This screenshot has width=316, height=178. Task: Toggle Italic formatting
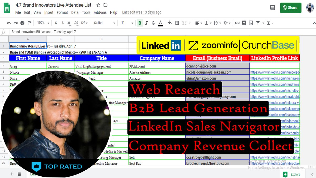[147, 23]
